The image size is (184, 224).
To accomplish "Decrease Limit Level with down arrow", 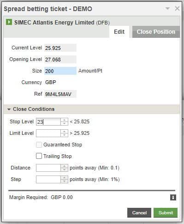I will point(64,135).
